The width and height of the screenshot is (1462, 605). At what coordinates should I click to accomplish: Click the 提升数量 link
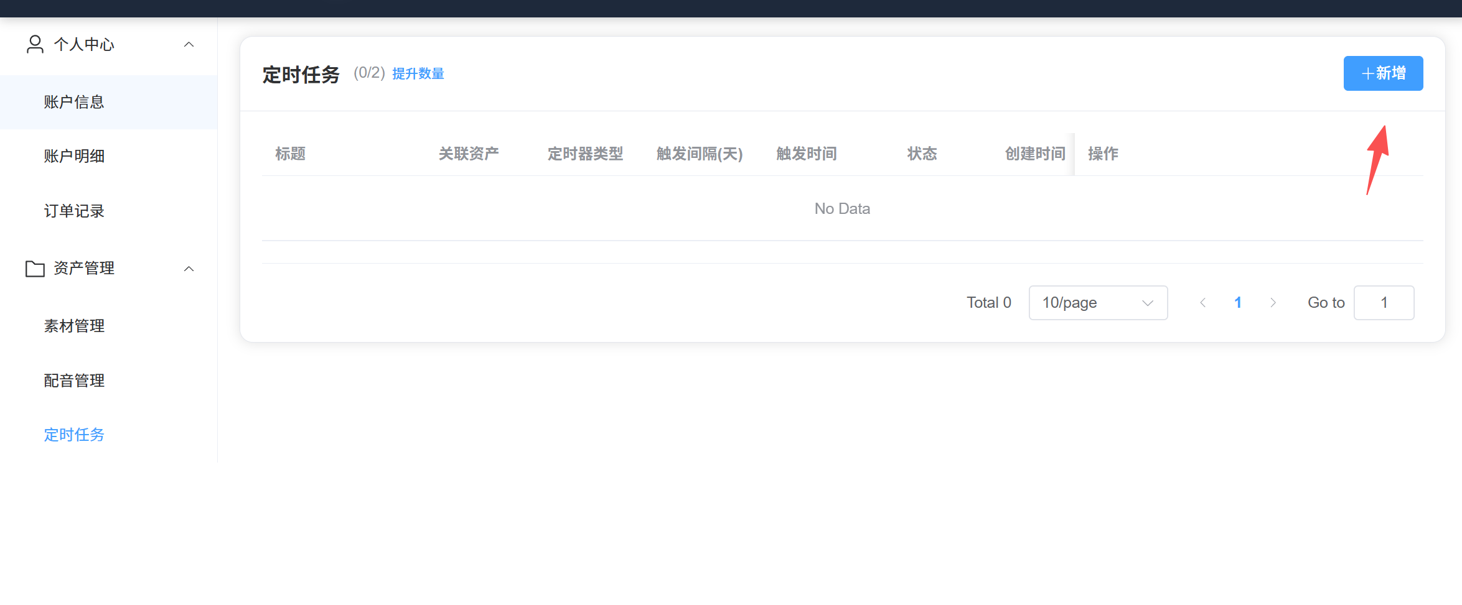(x=418, y=73)
